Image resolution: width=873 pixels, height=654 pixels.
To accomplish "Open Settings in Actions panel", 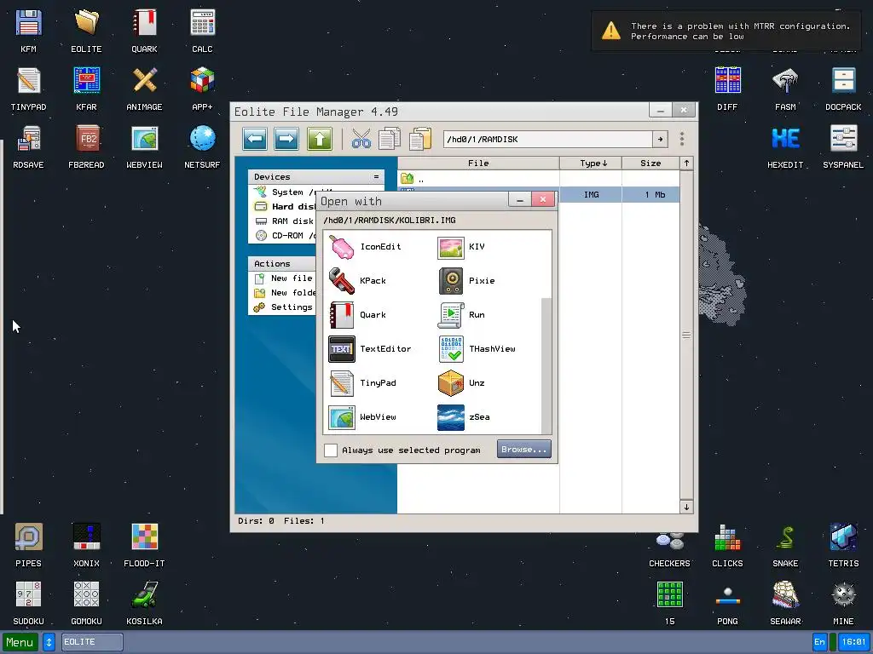I will (x=284, y=307).
